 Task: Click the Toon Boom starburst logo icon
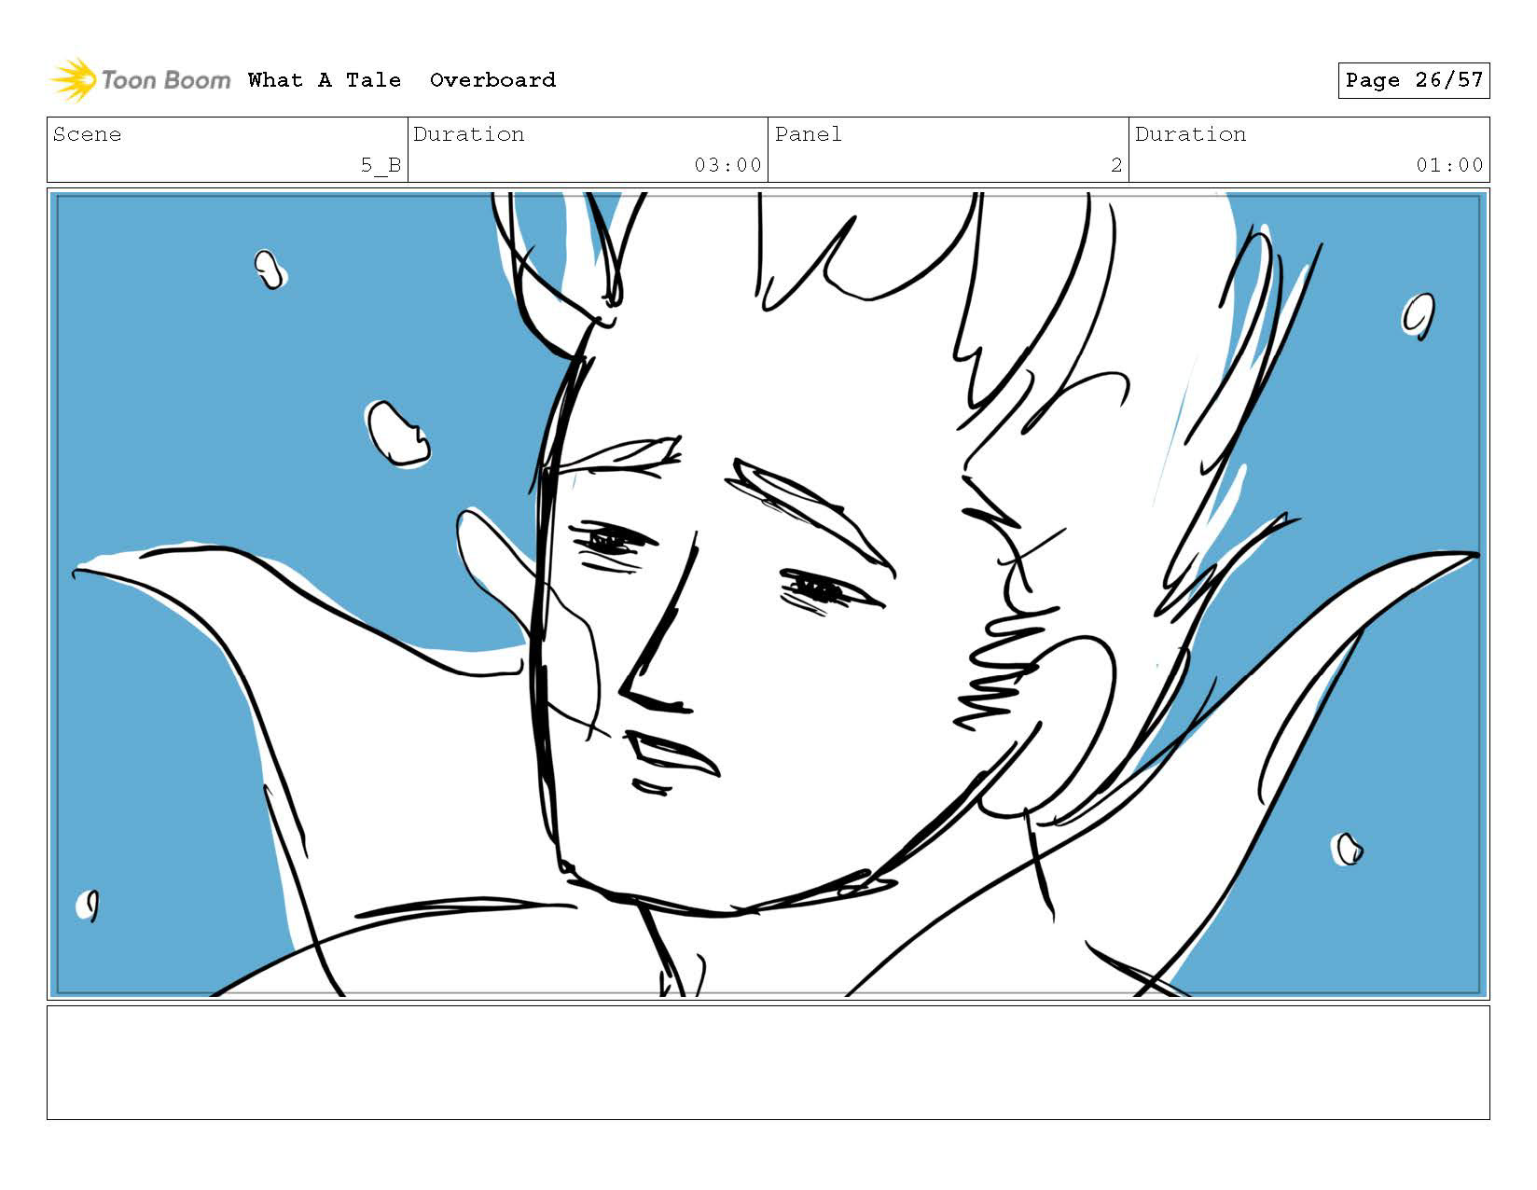(73, 79)
